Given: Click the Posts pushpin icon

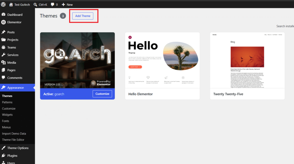Looking at the screenshot, I should pyautogui.click(x=3, y=32).
